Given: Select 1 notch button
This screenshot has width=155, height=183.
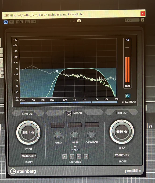Looking at the screenshot, I should (64, 157).
